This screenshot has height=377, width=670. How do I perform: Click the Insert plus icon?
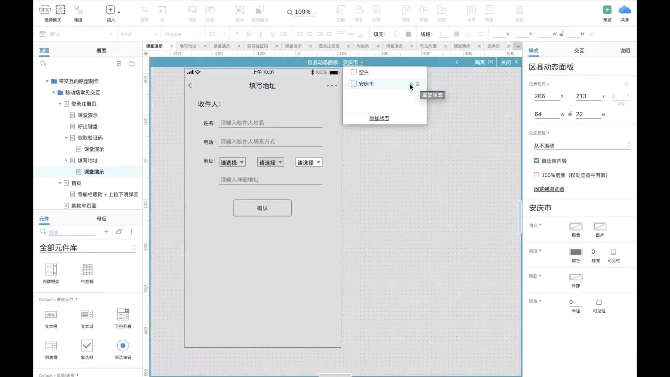(110, 10)
